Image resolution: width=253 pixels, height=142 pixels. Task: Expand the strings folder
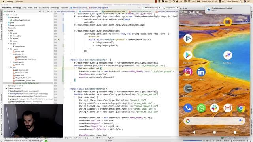tap(11, 62)
